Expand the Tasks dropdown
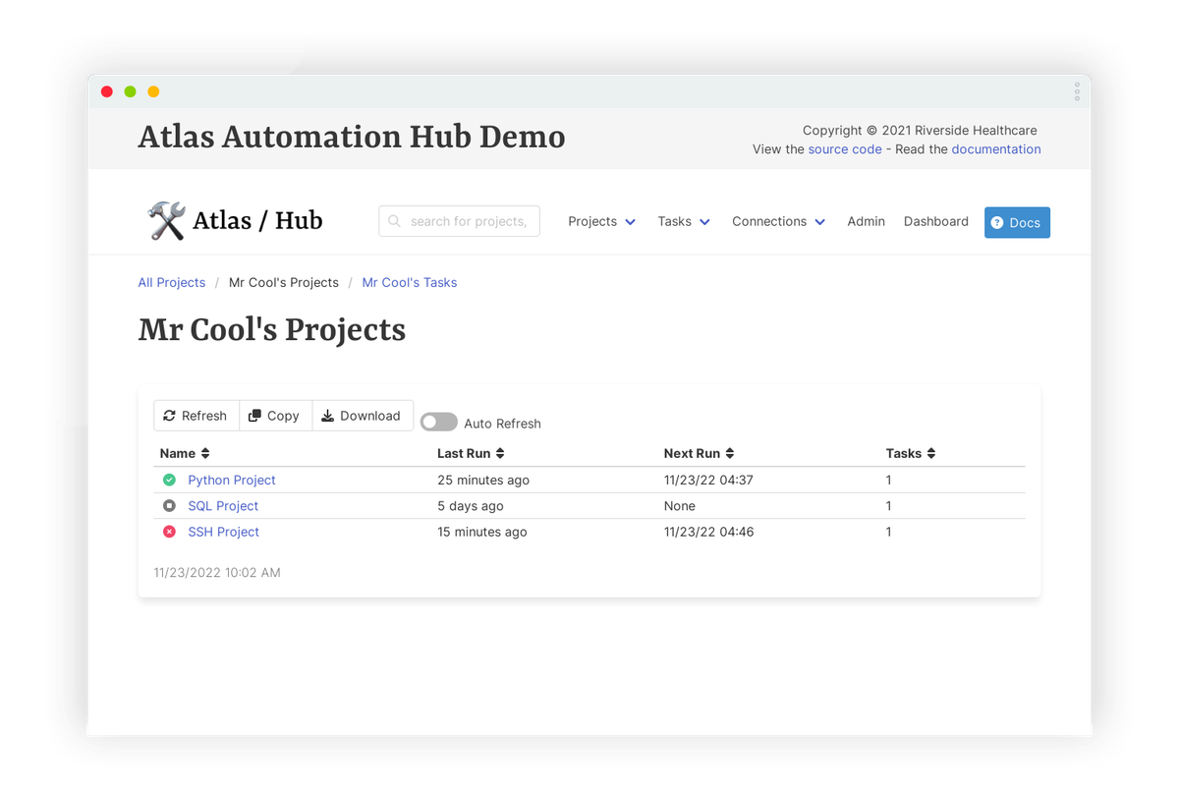1179x798 pixels. [x=684, y=221]
